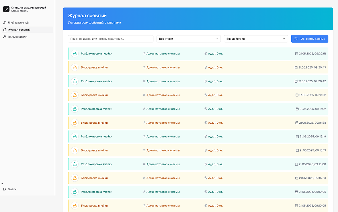Go to "Ячейки ключей" in the sidebar
This screenshot has height=212, width=338.
[18, 23]
